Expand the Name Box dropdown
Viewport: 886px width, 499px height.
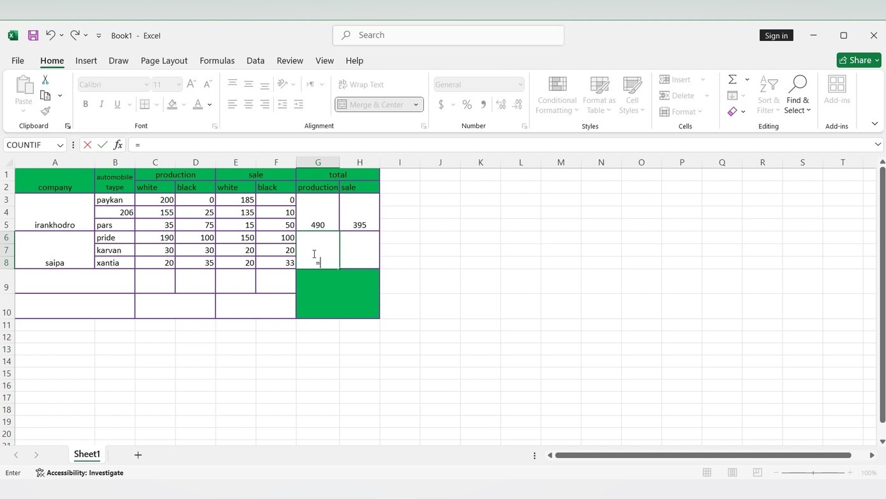coord(60,145)
